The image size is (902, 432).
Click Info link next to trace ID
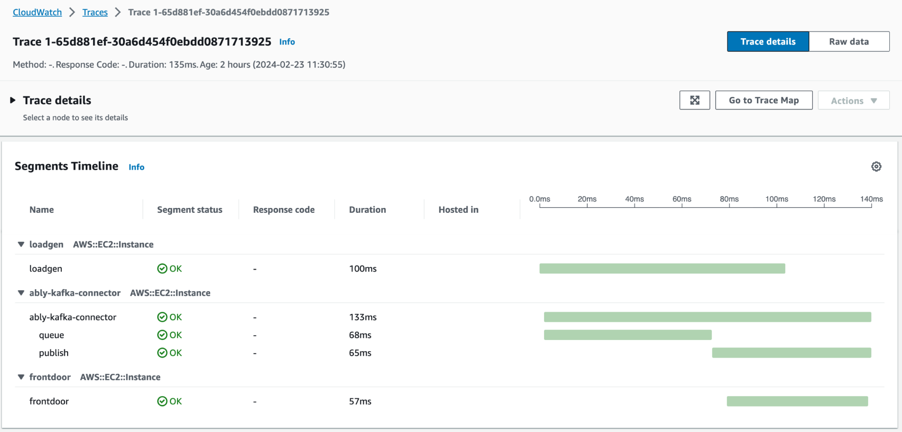click(x=287, y=42)
